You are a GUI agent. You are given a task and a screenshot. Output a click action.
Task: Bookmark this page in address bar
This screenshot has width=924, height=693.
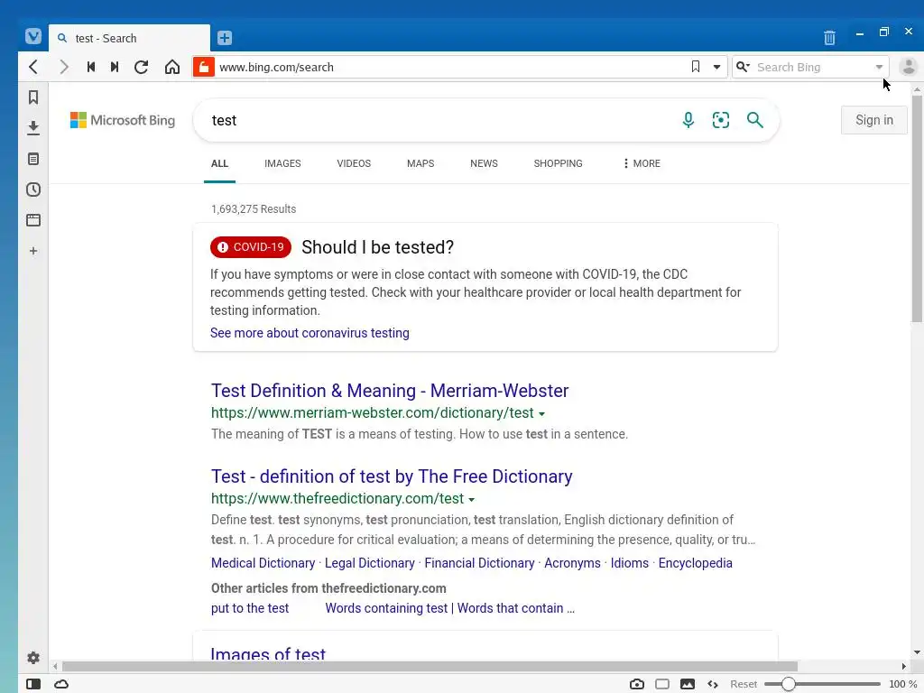696,67
